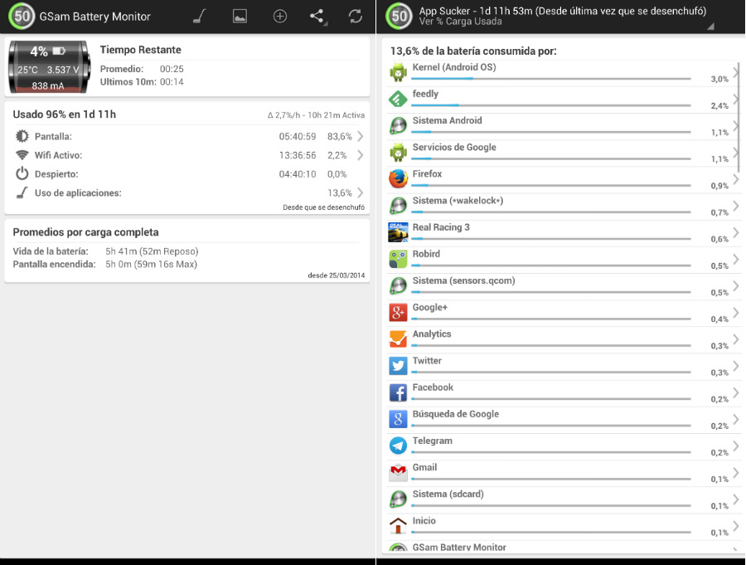Tap the Usado 96% en 1d 11h heading
746x565 pixels.
click(64, 114)
